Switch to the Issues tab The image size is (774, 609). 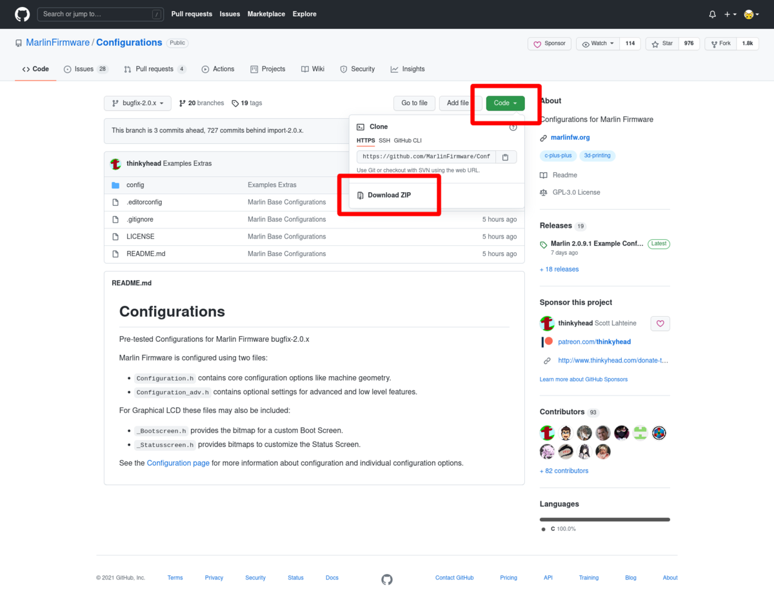86,69
